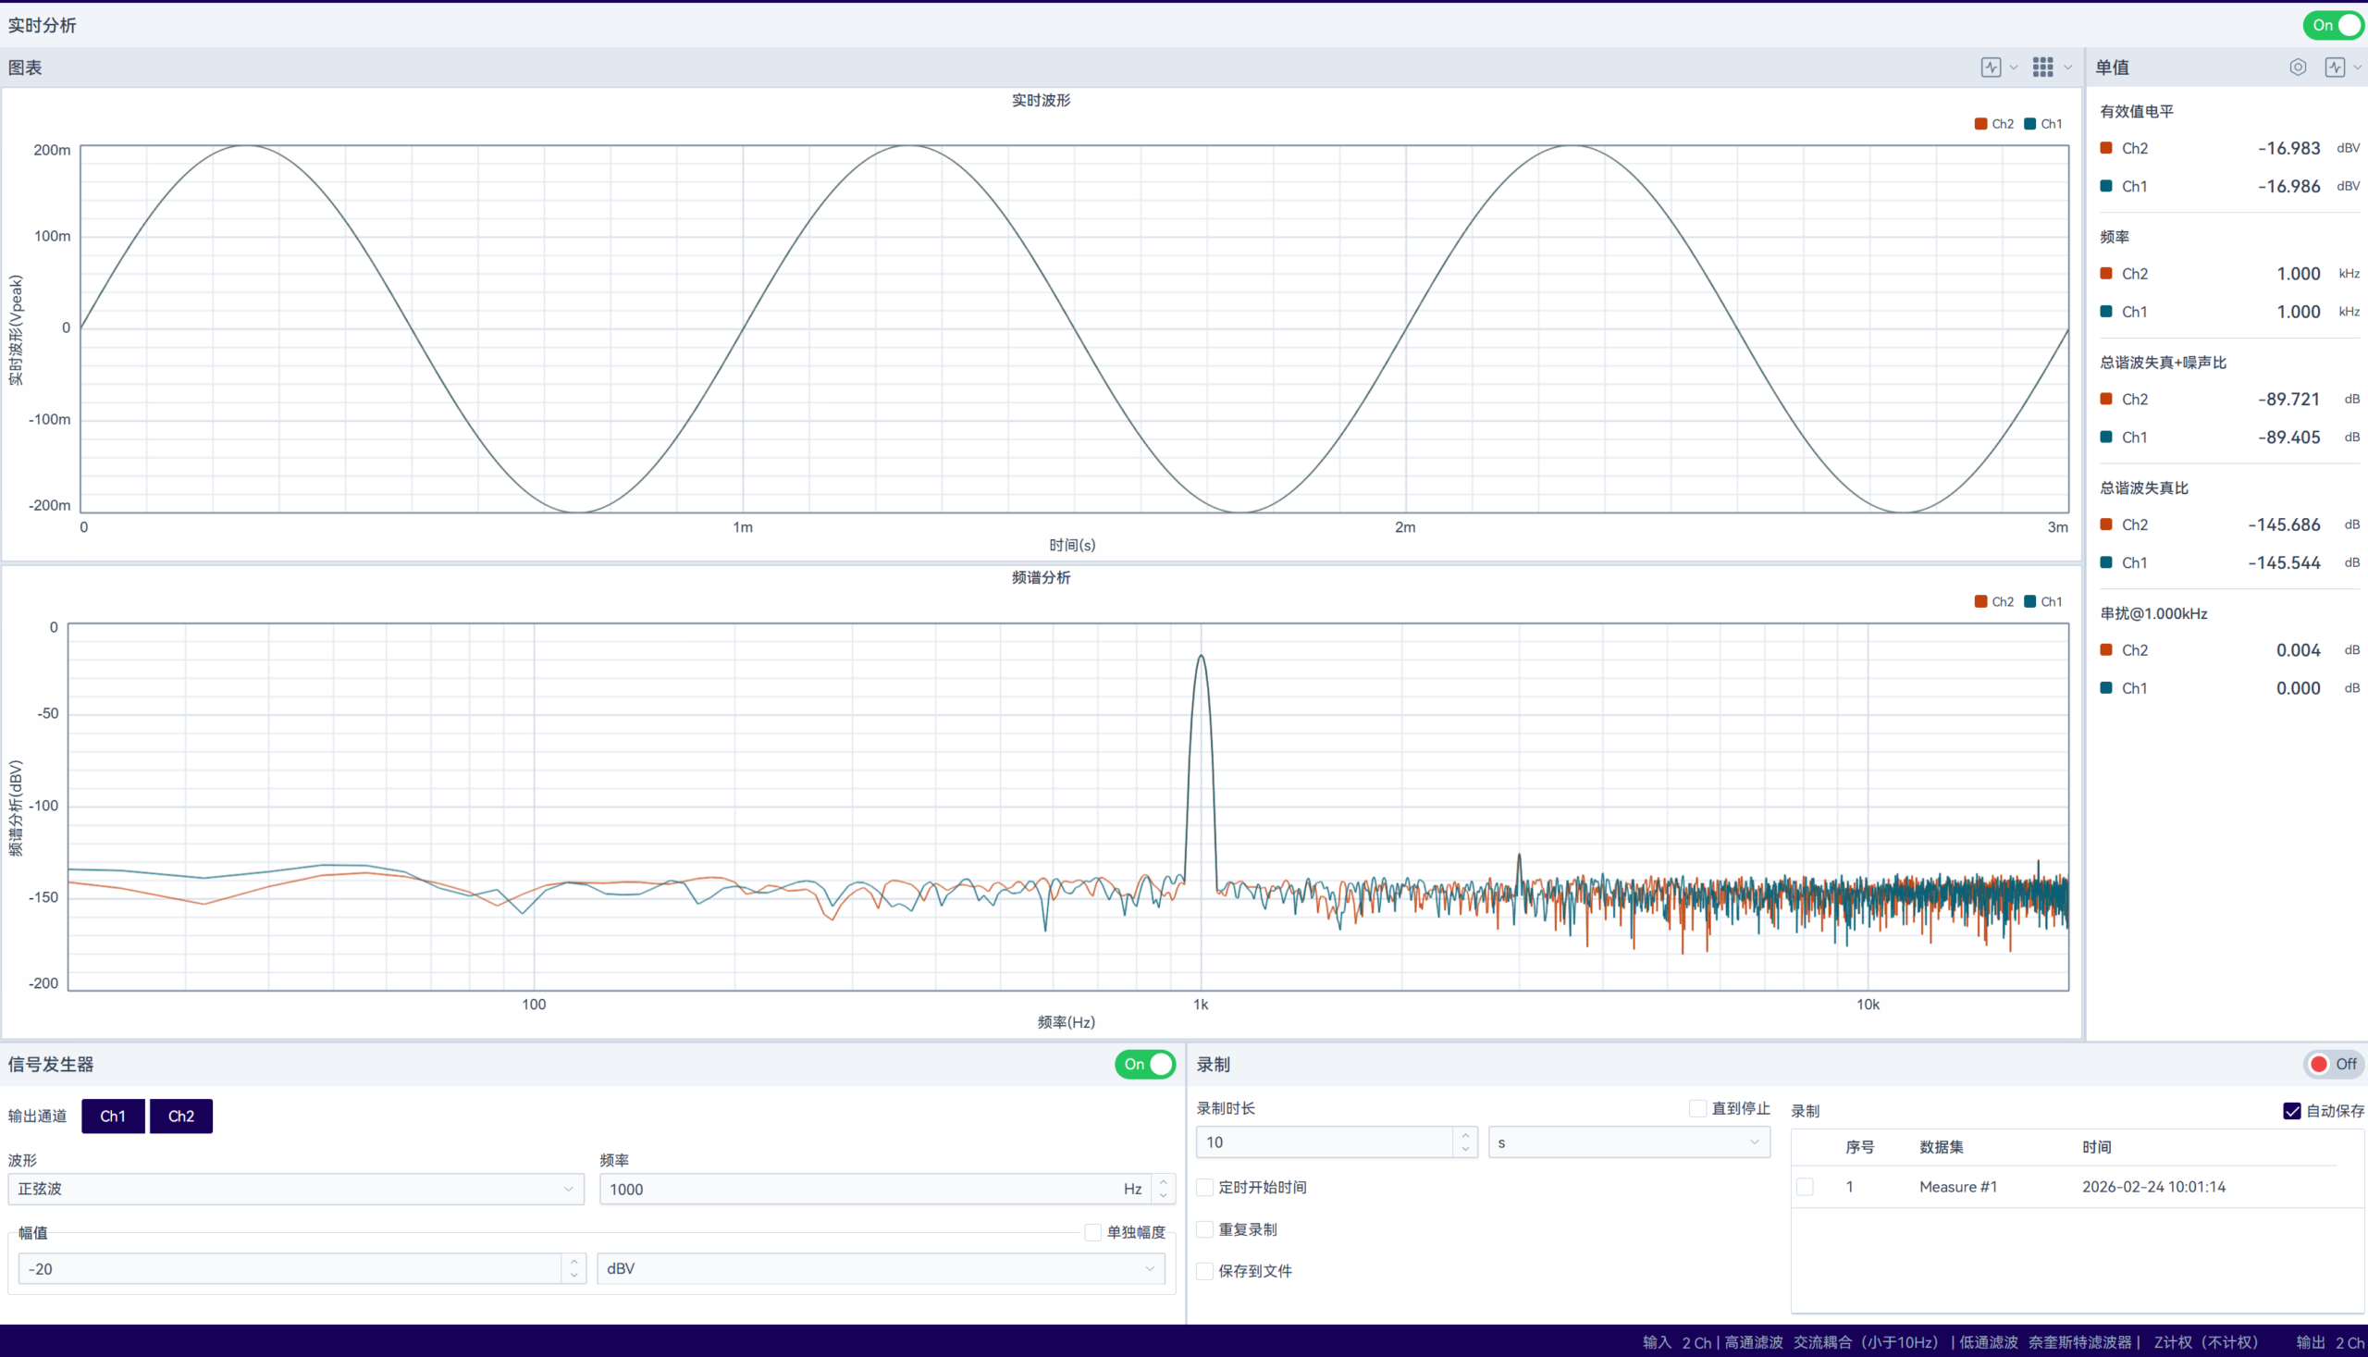This screenshot has width=2368, height=1357.
Task: Click the hexagon settings icon in 单值 panel
Action: tap(2297, 68)
